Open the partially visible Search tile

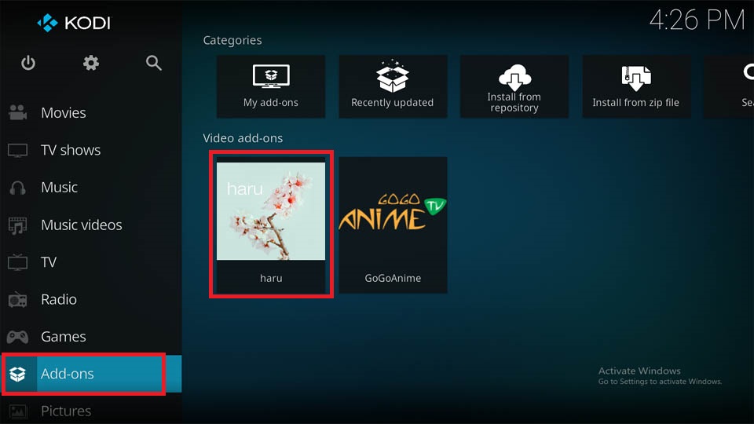click(729, 86)
